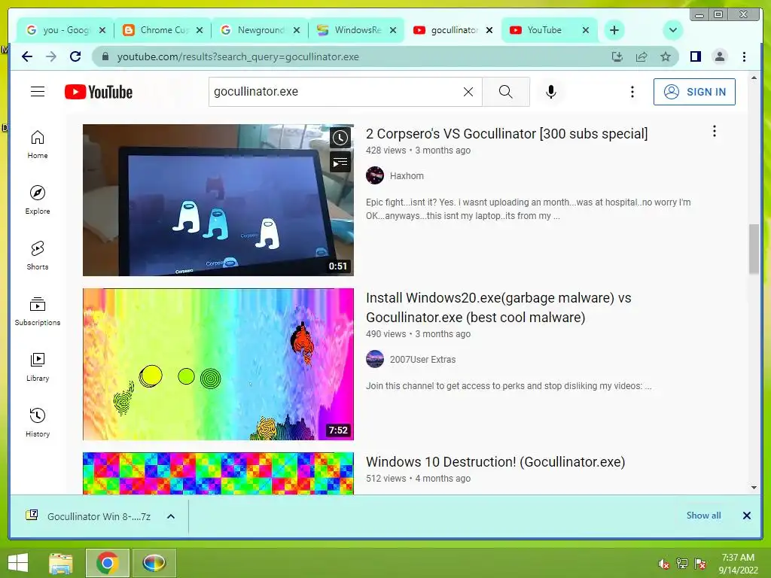Click Show all downloads
Image resolution: width=771 pixels, height=578 pixels.
704,515
